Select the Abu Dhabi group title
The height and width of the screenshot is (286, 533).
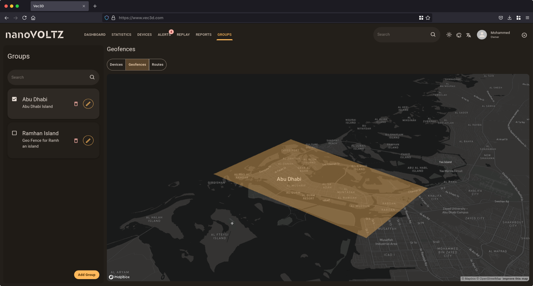[35, 99]
